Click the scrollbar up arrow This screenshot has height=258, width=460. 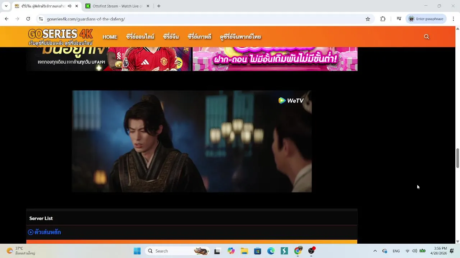[x=457, y=28]
